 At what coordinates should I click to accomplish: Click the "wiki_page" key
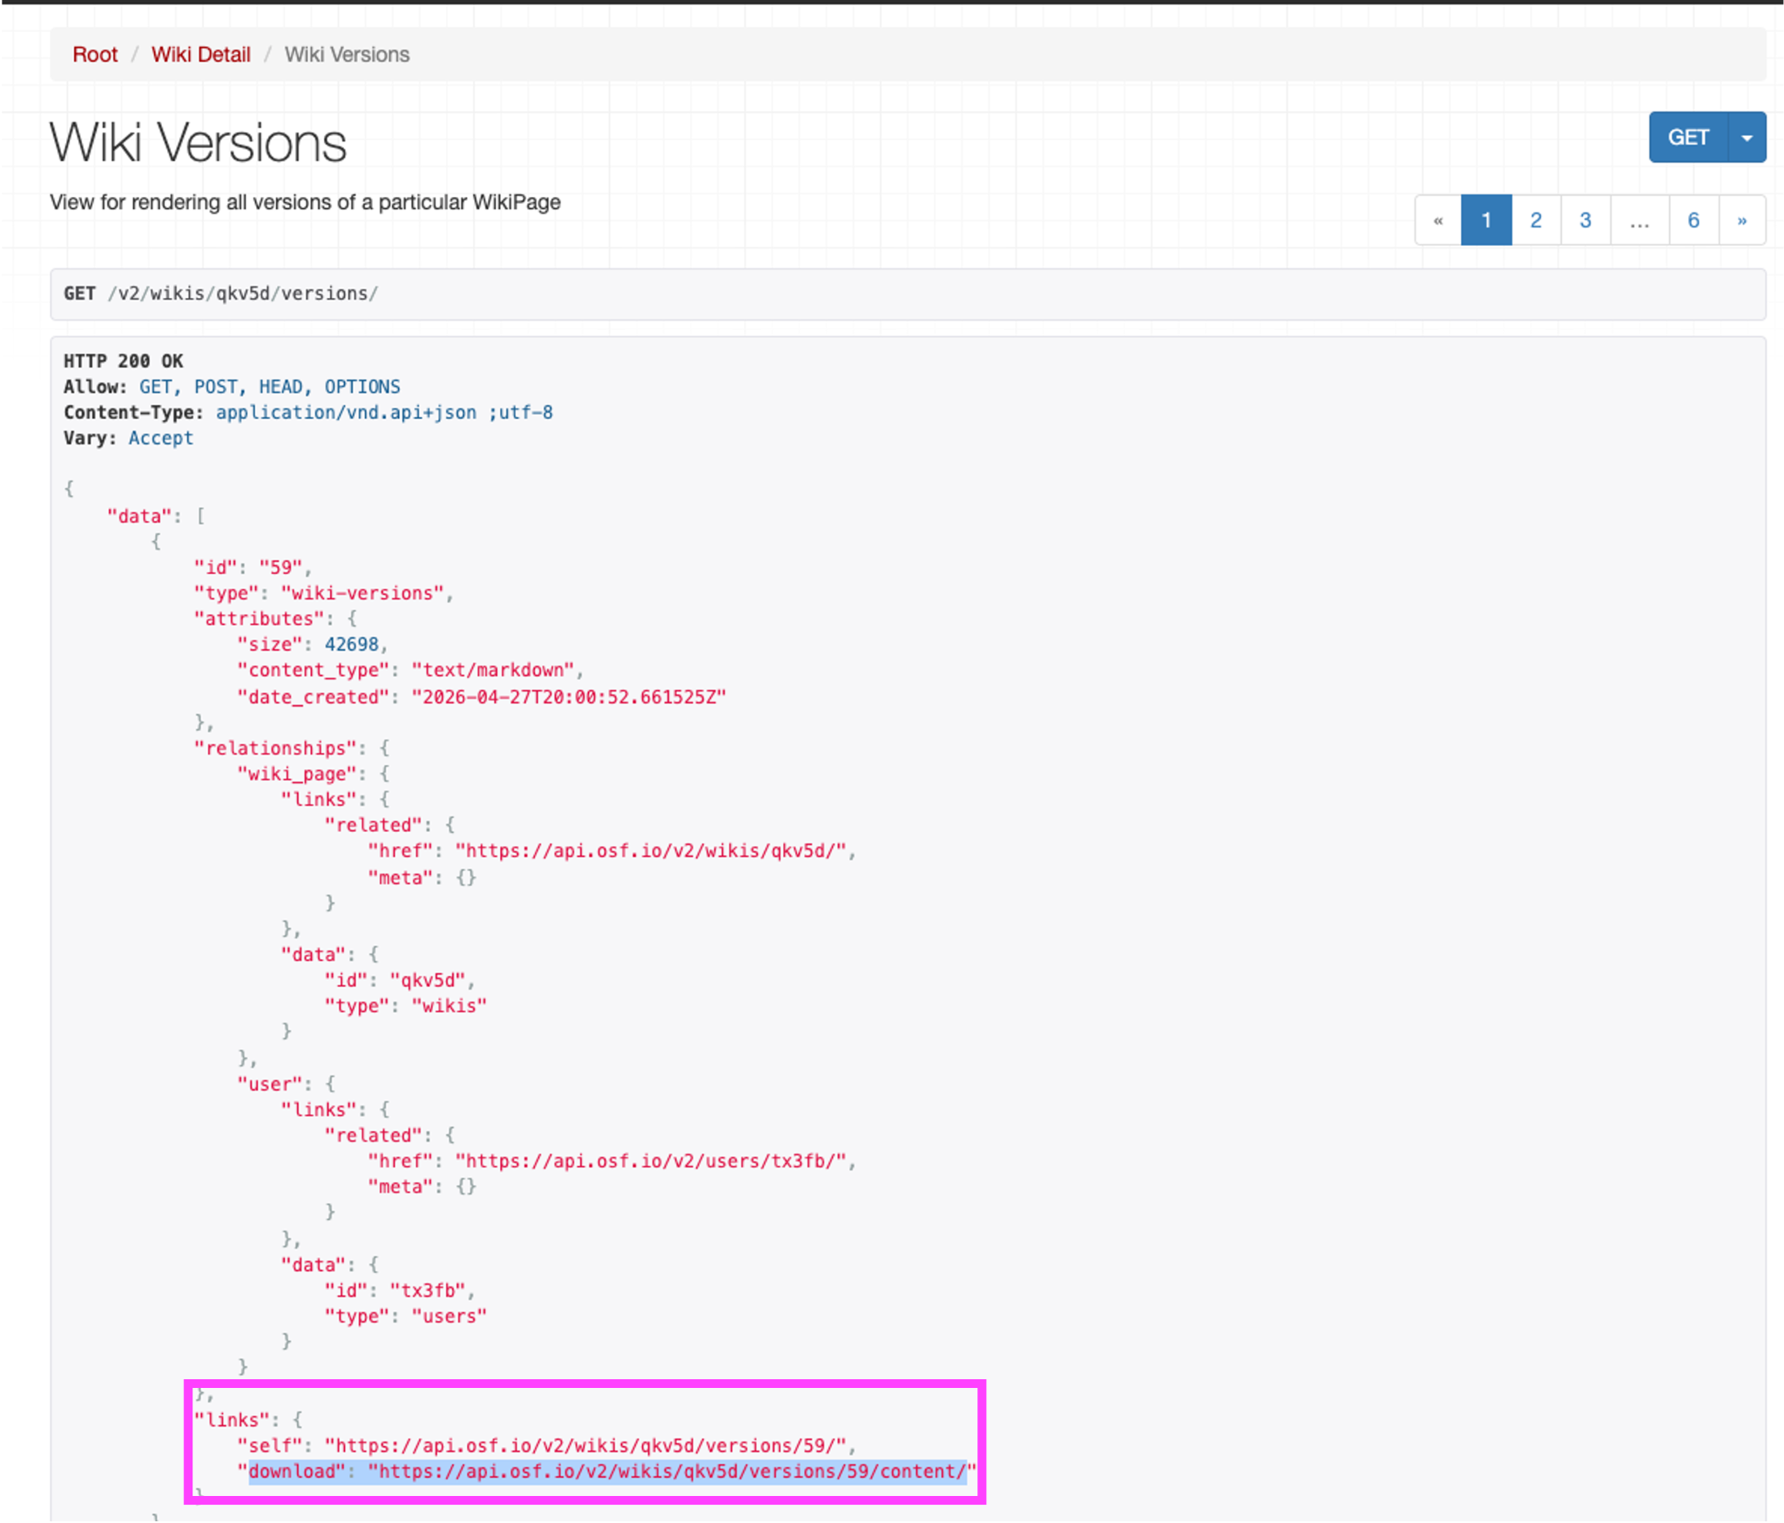297,774
